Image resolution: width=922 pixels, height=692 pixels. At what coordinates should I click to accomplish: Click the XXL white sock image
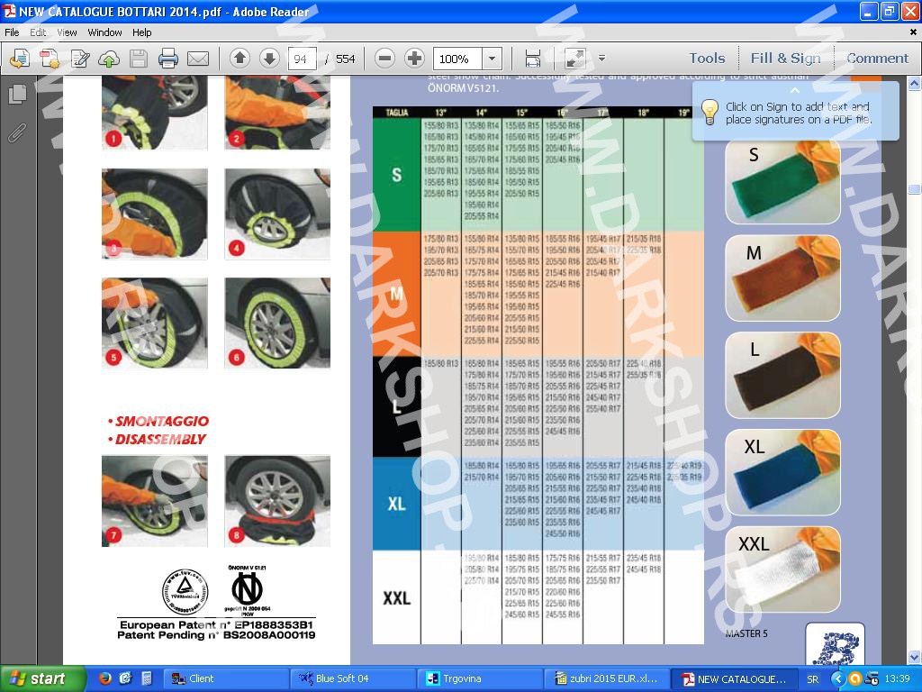tap(782, 569)
